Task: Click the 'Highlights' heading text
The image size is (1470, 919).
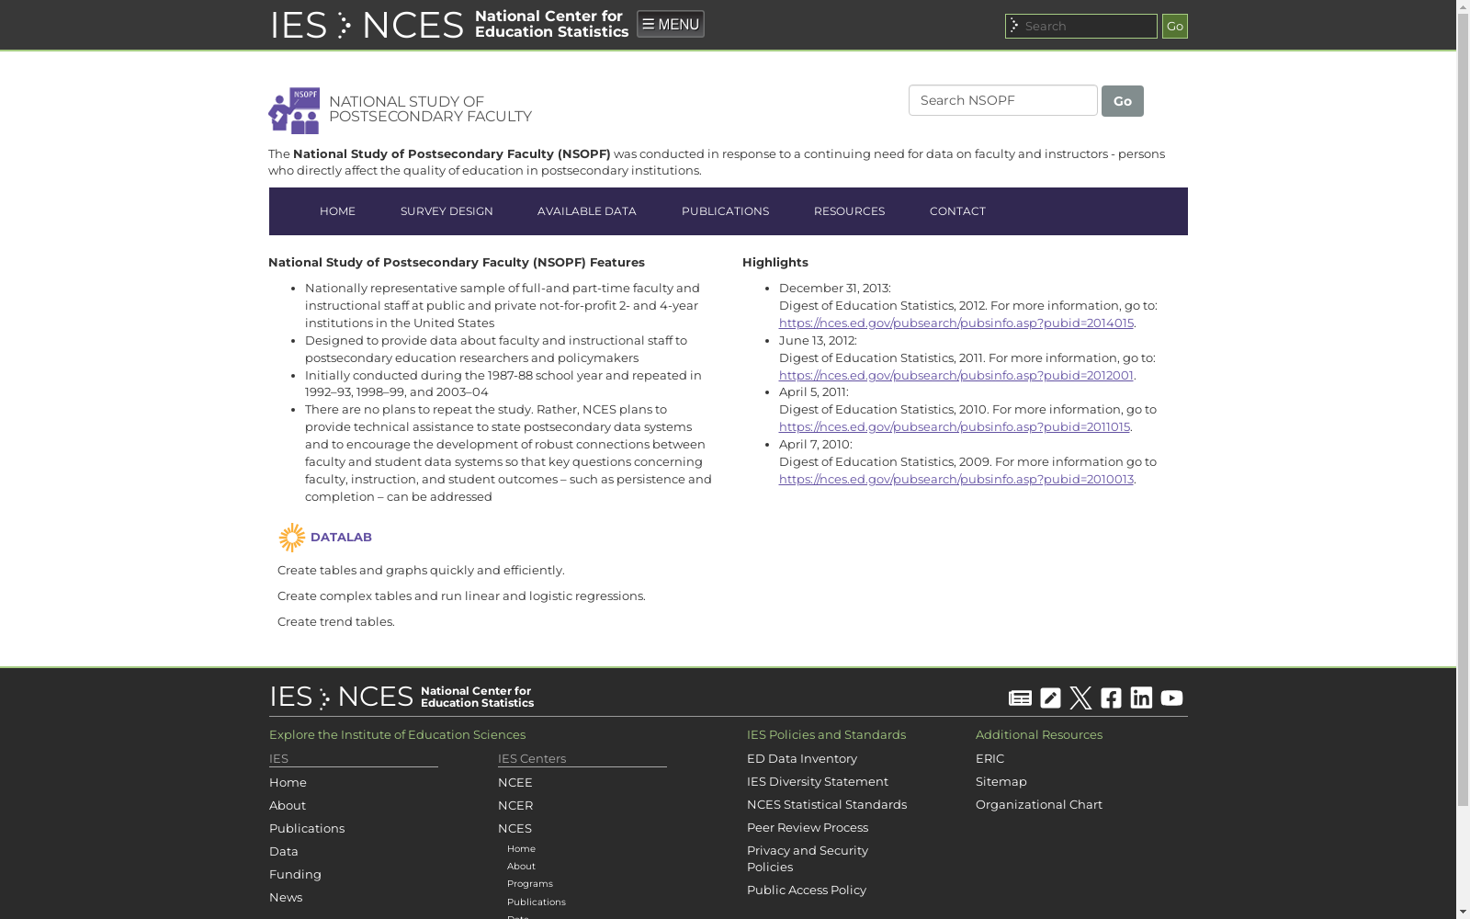Action: coord(775,263)
